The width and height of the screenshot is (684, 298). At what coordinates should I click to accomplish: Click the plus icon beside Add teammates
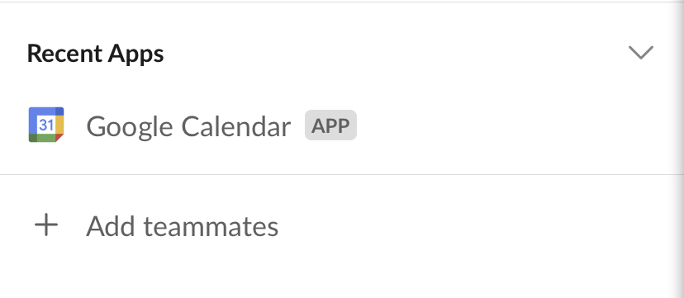tap(46, 225)
